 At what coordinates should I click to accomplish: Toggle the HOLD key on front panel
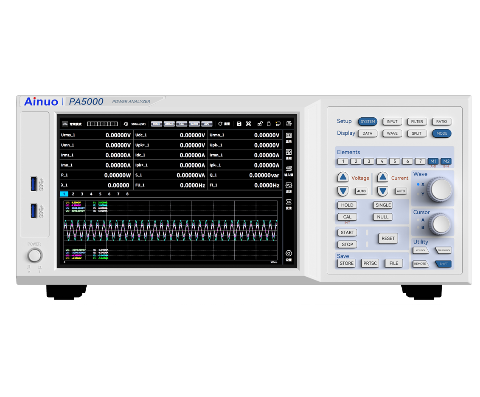pos(347,205)
